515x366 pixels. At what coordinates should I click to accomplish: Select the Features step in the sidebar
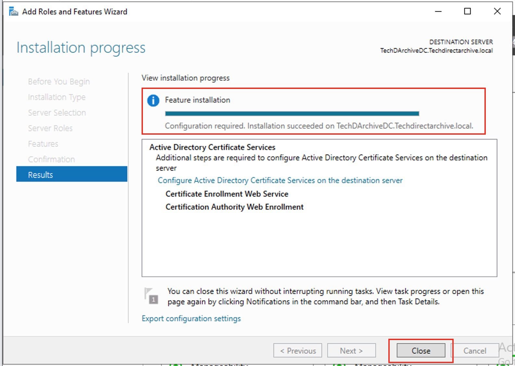click(x=43, y=144)
